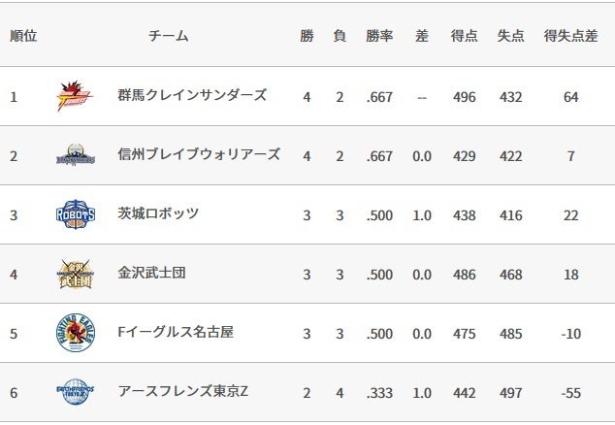This screenshot has width=615, height=425.
Task: Sort by the 勝 column header
Action: pos(307,36)
